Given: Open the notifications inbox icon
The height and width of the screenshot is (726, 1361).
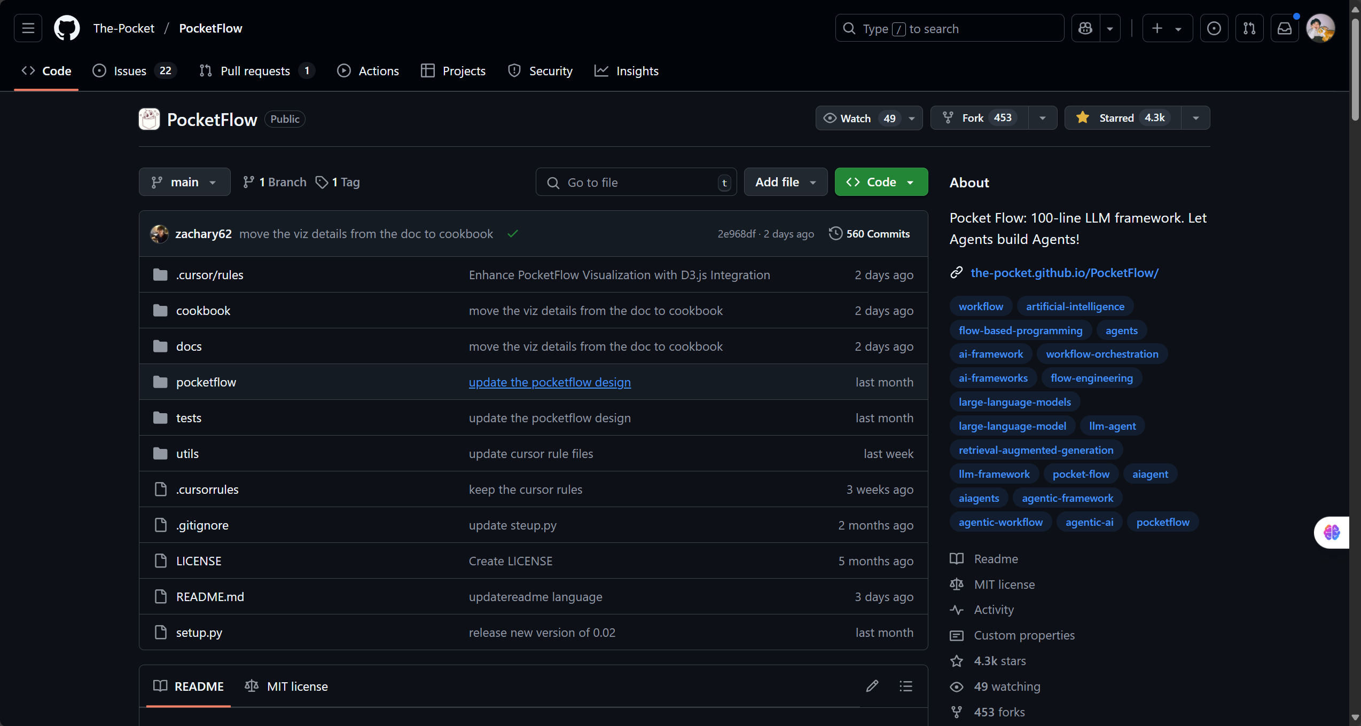Looking at the screenshot, I should pos(1284,28).
